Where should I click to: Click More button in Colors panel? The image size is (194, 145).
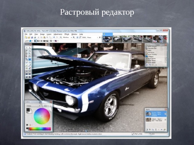[x=46, y=106]
